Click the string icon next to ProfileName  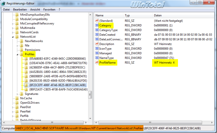click(97, 62)
